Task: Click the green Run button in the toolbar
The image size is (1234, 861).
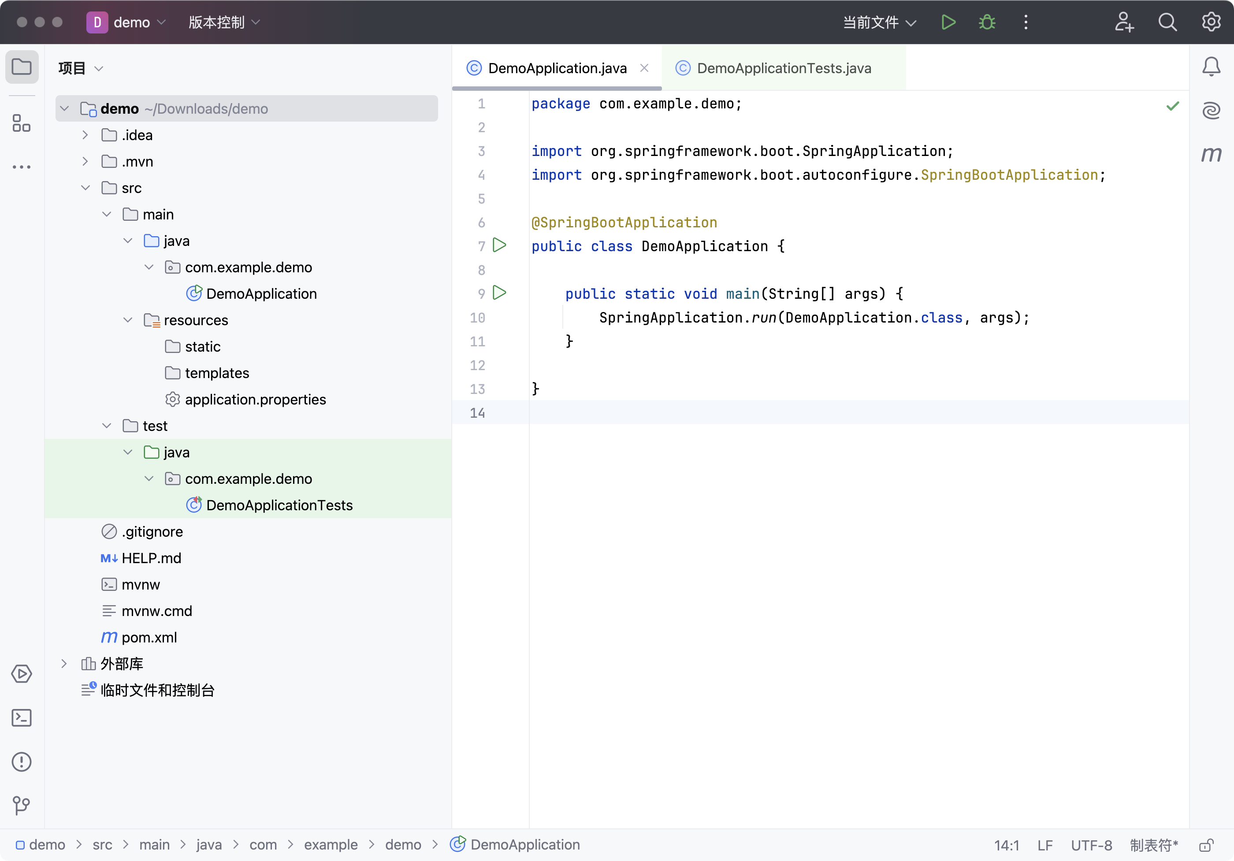Action: tap(948, 22)
